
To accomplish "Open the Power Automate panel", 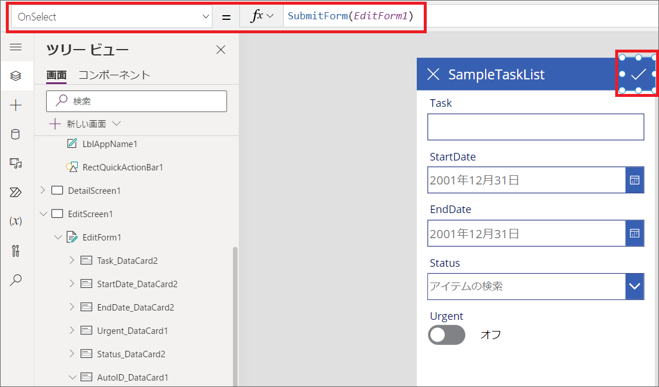I will [17, 192].
